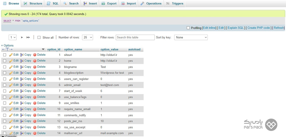Click Copy icon for blogname row
Image resolution: width=286 pixels, height=137 pixels.
tap(22, 67)
